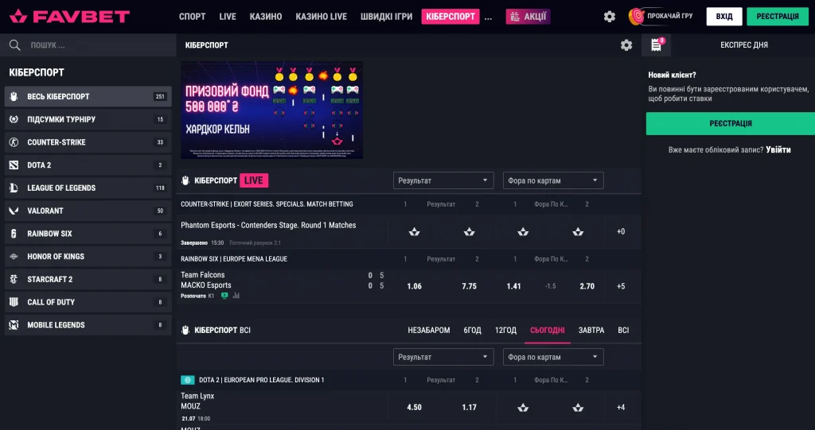Select the Всі time filter

coord(623,331)
